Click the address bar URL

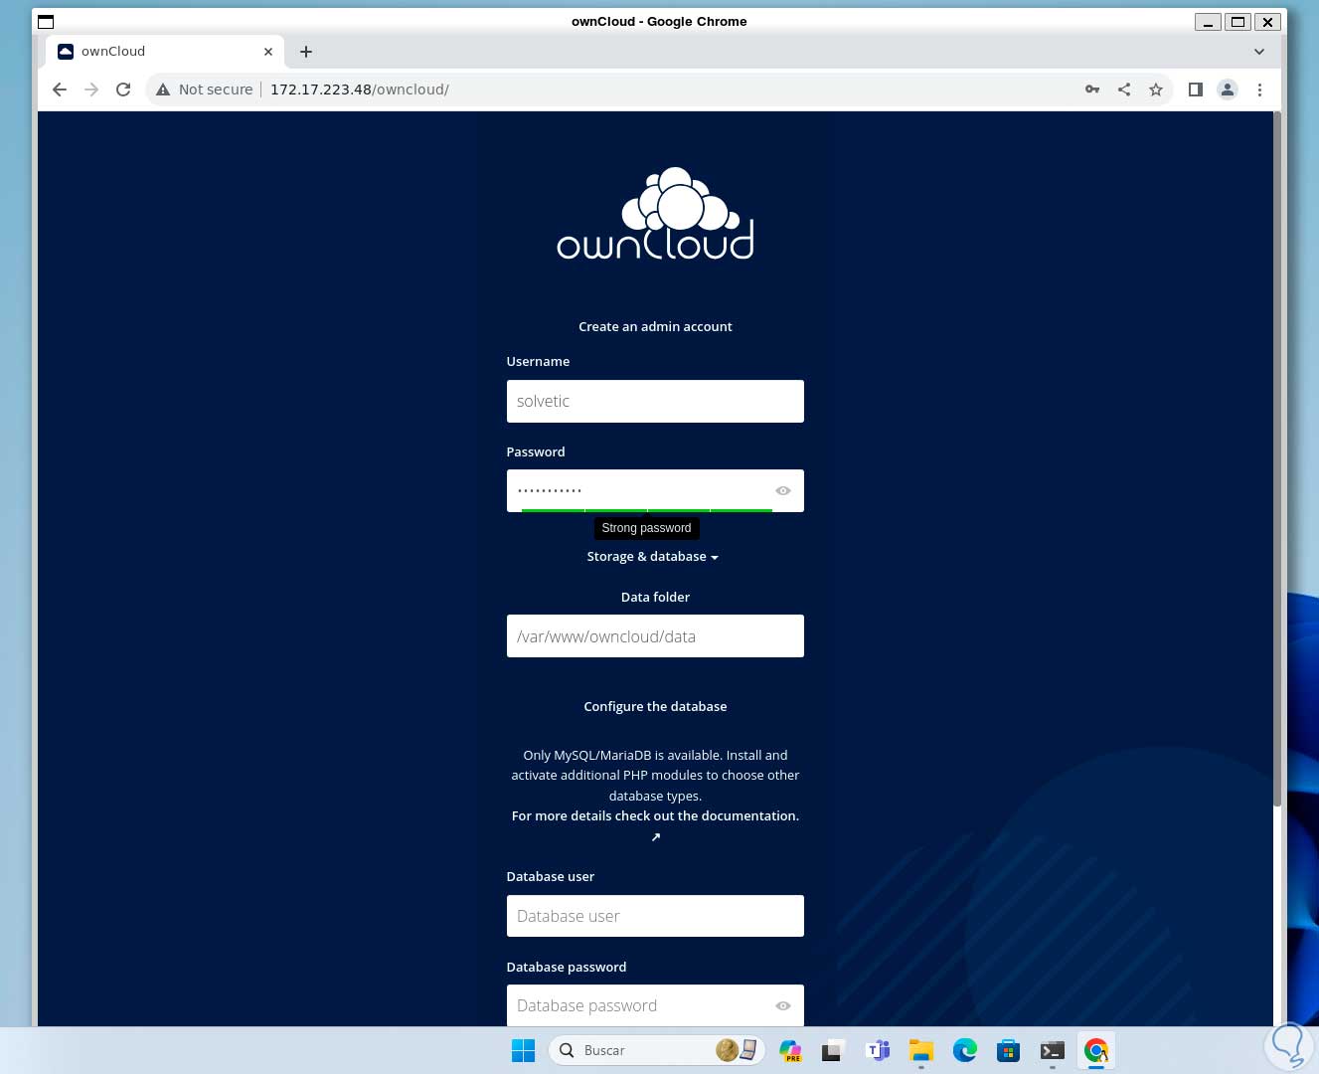(x=360, y=89)
